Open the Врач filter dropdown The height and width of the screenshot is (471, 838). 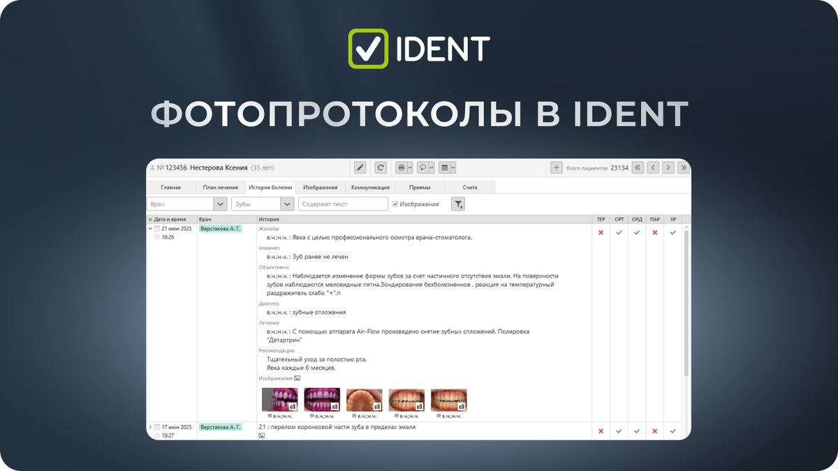220,204
